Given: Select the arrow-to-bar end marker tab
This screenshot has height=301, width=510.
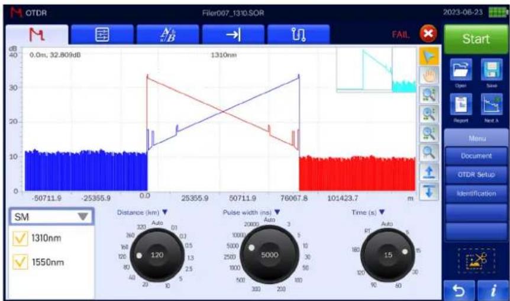Looking at the screenshot, I should coord(233,34).
